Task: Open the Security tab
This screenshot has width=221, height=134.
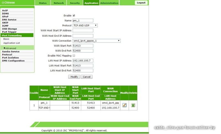Action: (75, 3)
